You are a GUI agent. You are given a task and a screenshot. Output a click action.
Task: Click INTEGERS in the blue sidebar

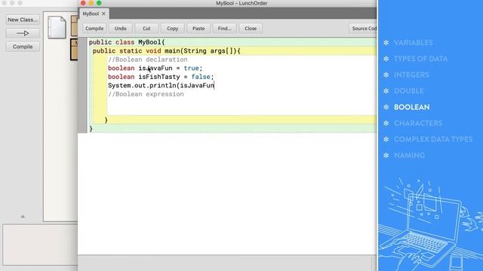coord(411,75)
